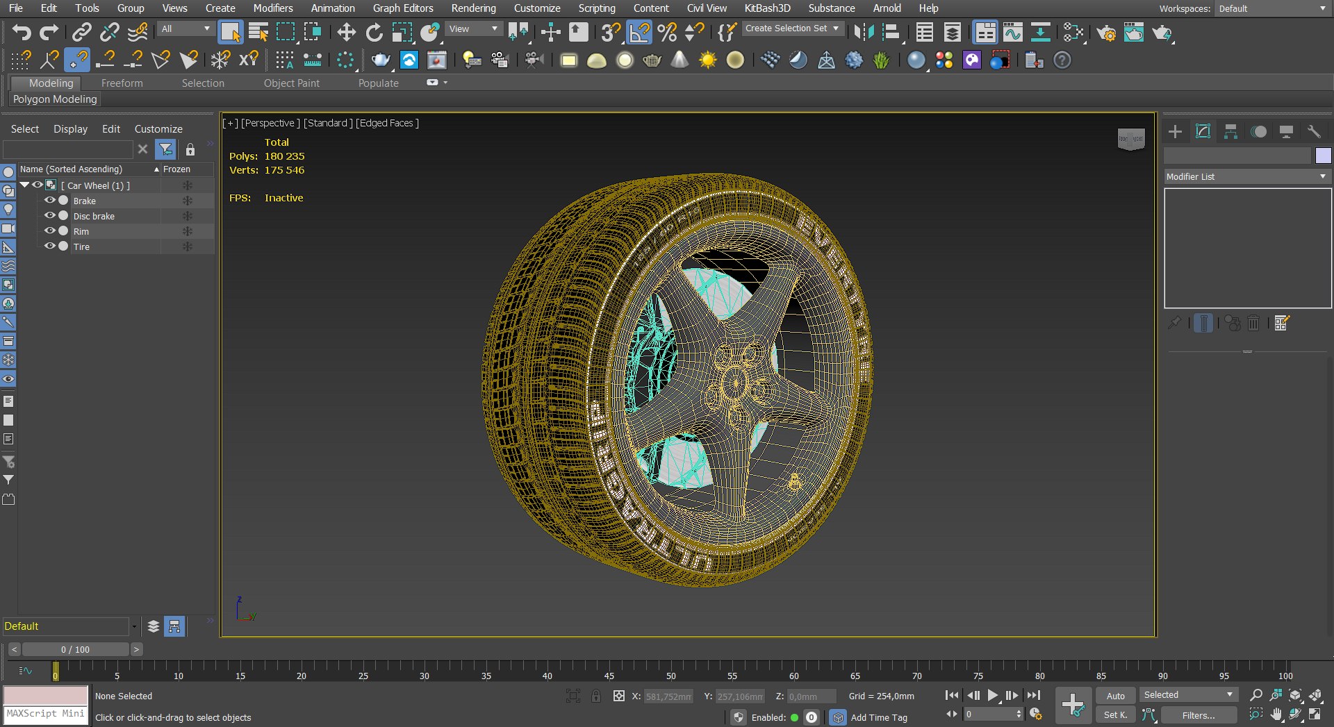Toggle visibility eye of Tire
1334x727 pixels.
(x=50, y=246)
